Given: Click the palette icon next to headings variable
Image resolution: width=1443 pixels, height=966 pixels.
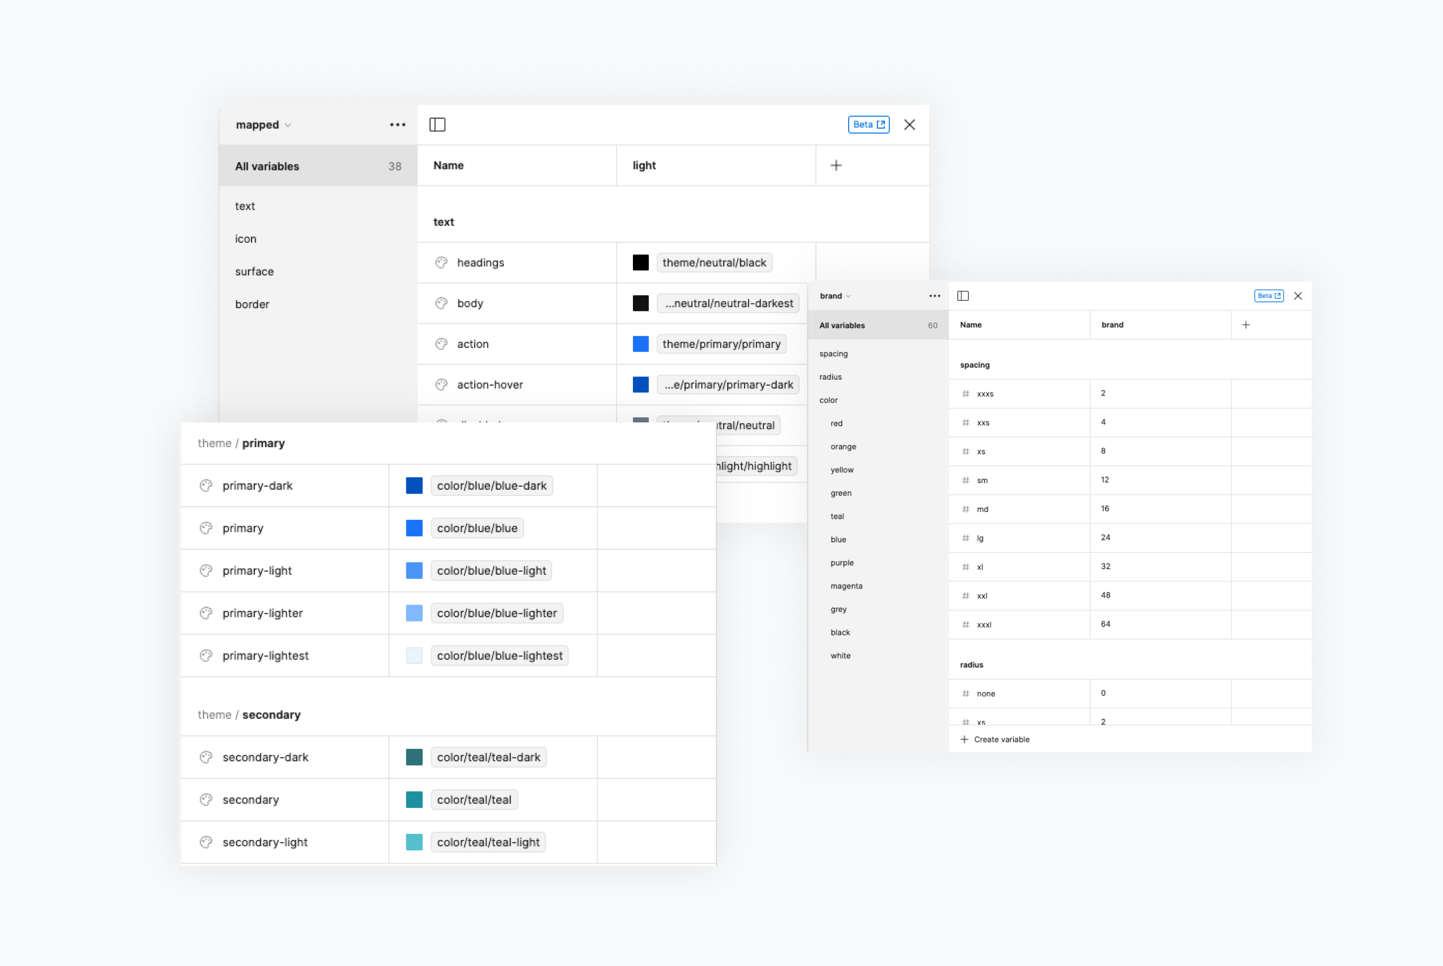Looking at the screenshot, I should [441, 263].
